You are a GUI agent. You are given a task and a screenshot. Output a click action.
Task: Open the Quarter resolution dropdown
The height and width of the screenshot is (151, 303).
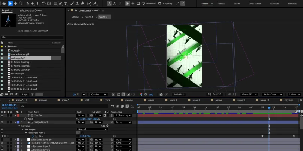pyautogui.click(x=99, y=95)
